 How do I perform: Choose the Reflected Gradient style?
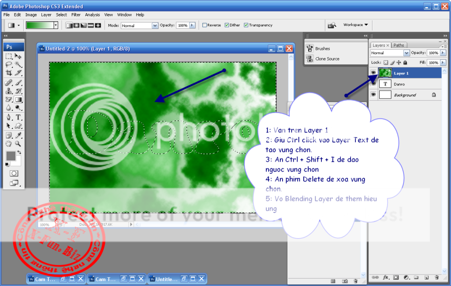pyautogui.click(x=91, y=26)
